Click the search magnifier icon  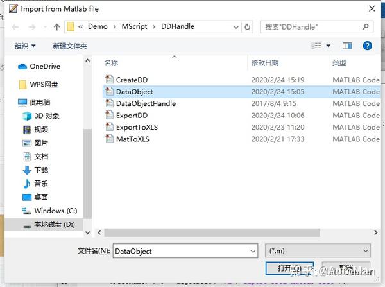pos(365,26)
